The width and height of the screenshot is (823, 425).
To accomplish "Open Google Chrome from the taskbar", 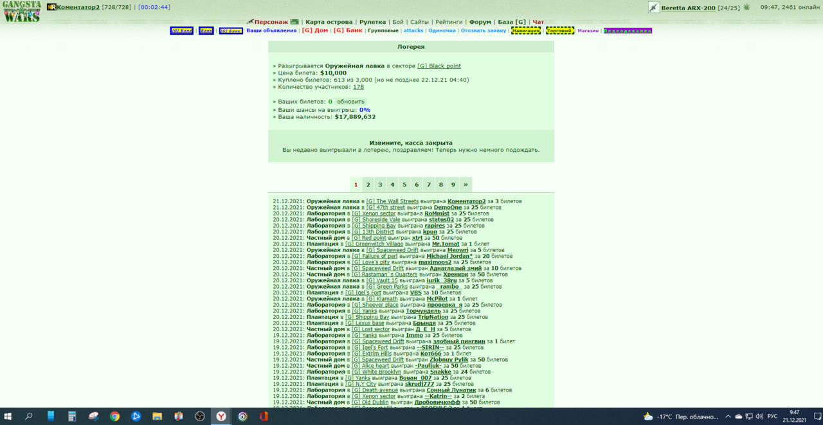I will point(114,417).
